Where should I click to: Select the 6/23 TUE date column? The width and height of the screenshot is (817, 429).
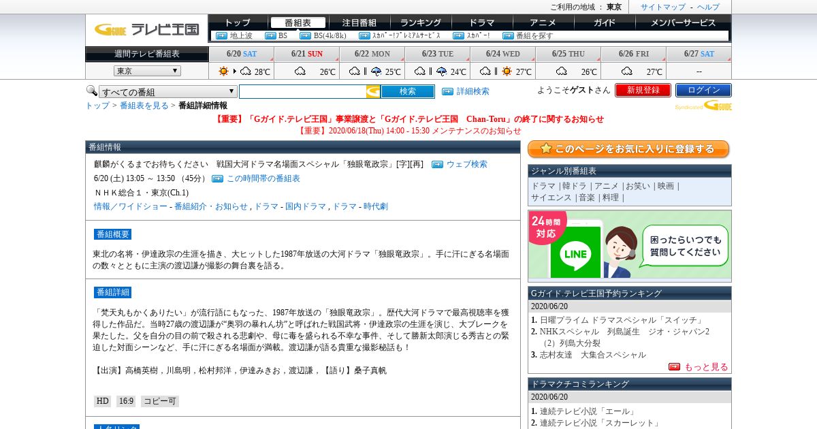pos(437,54)
